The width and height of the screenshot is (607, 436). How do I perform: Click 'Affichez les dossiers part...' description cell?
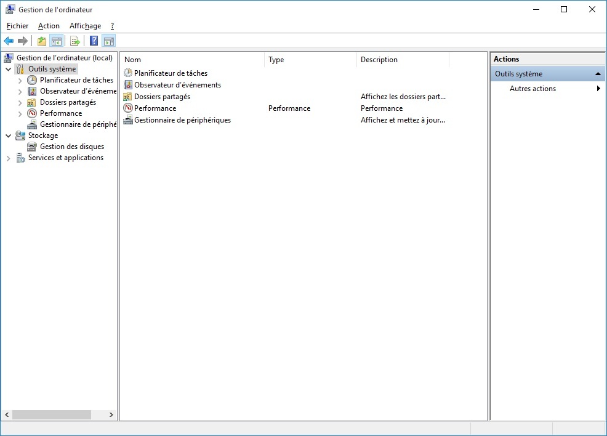[403, 97]
